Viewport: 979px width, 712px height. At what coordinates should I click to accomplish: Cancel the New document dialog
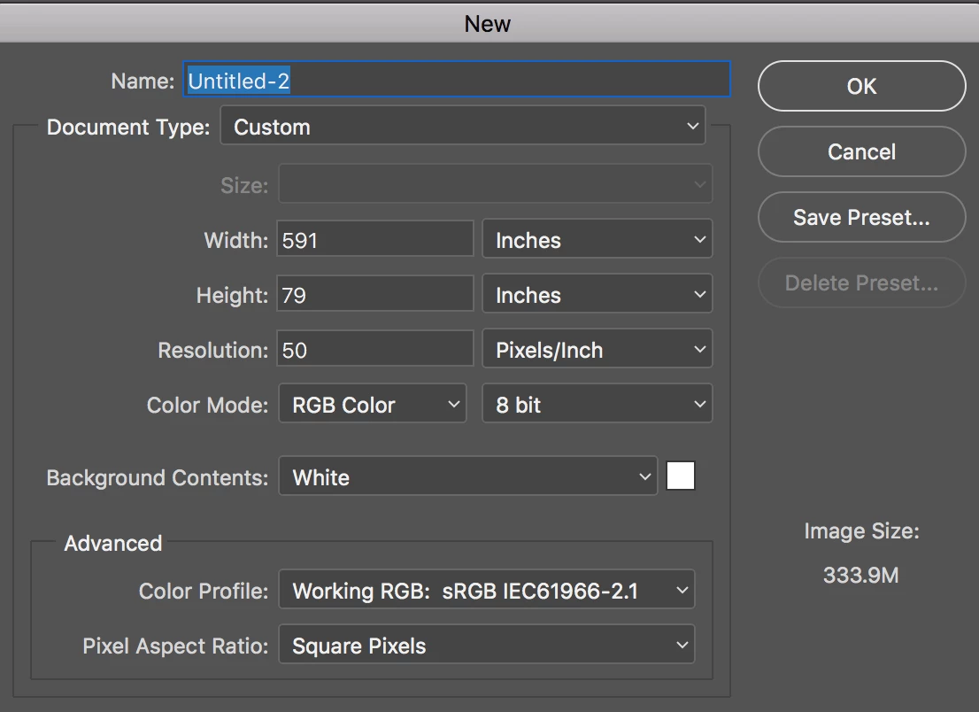[861, 151]
